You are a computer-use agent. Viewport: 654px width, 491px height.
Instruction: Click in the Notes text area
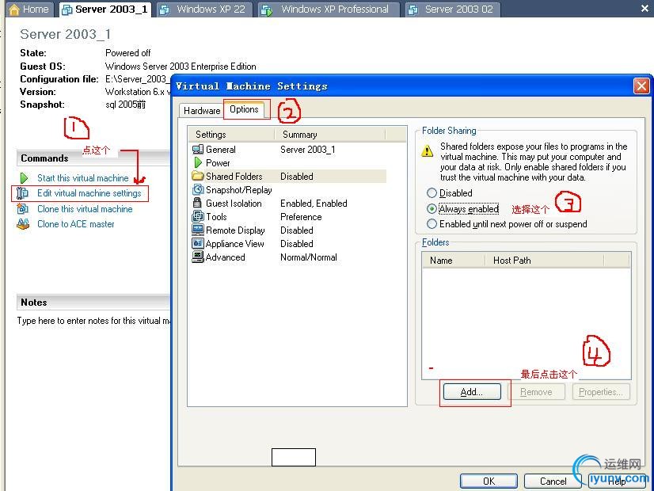click(94, 321)
